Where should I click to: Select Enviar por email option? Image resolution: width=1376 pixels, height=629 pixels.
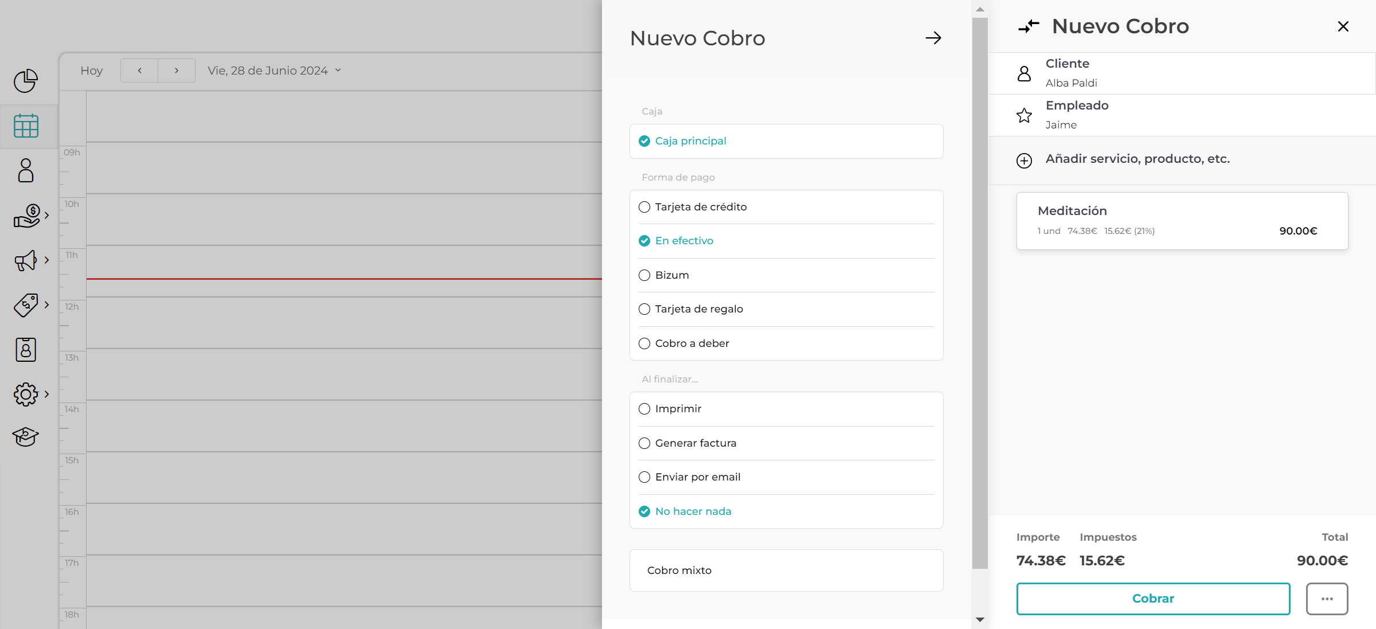786,477
